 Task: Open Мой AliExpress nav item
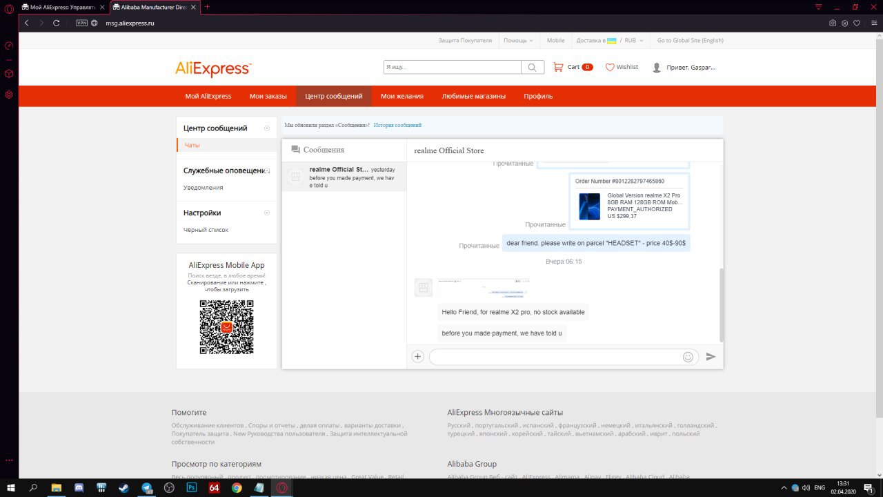click(208, 96)
